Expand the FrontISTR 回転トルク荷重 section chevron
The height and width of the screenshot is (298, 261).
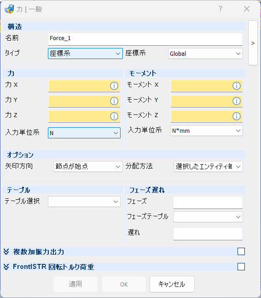pos(6,267)
